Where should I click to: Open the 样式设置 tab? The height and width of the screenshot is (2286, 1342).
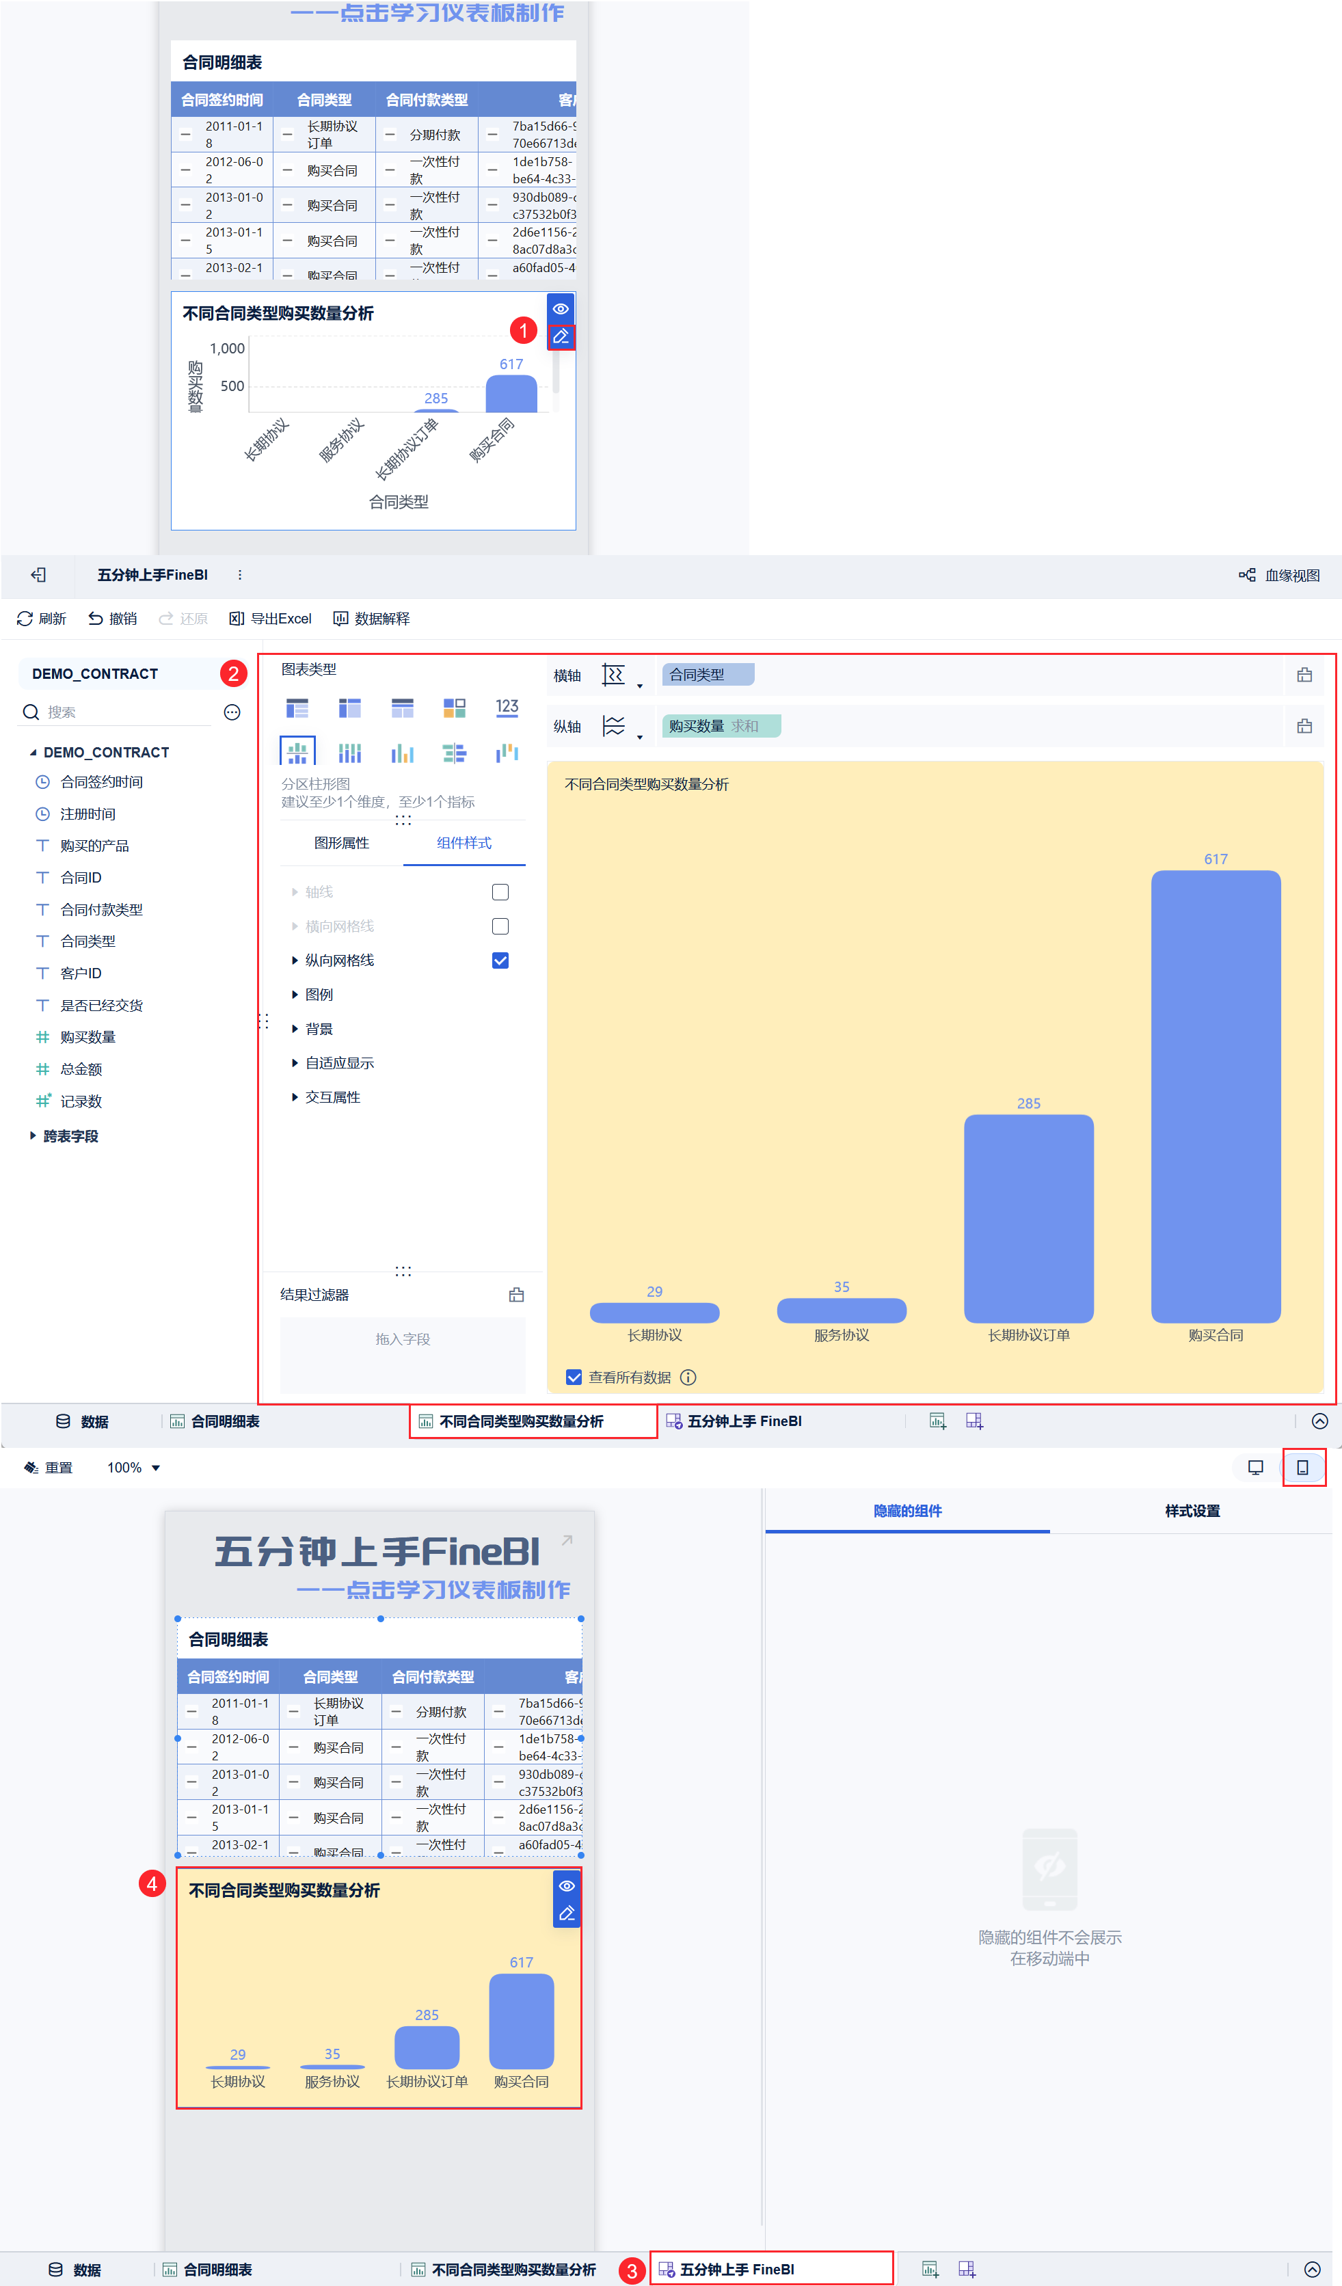click(x=1192, y=1510)
